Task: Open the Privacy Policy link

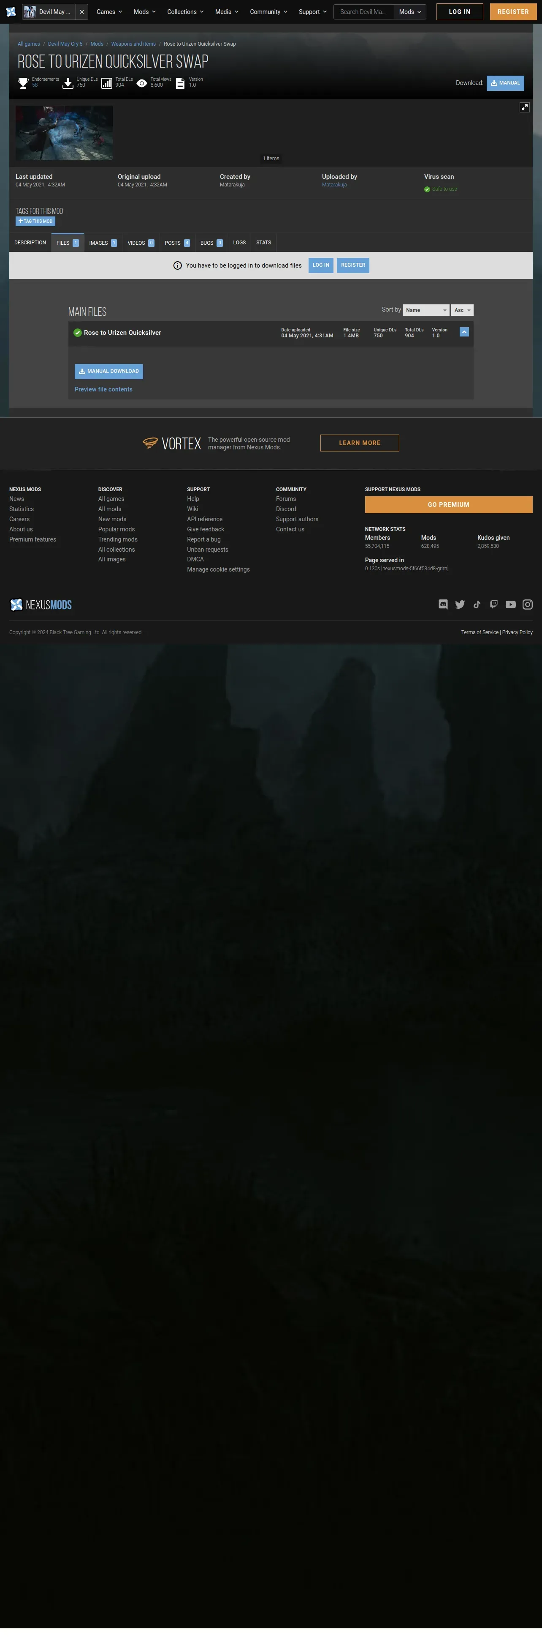Action: [518, 632]
